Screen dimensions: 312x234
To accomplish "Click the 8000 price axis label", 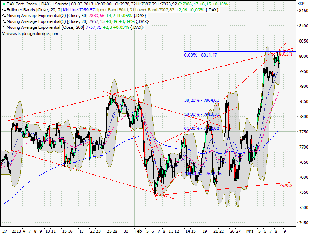I will pyautogui.click(x=303, y=56).
